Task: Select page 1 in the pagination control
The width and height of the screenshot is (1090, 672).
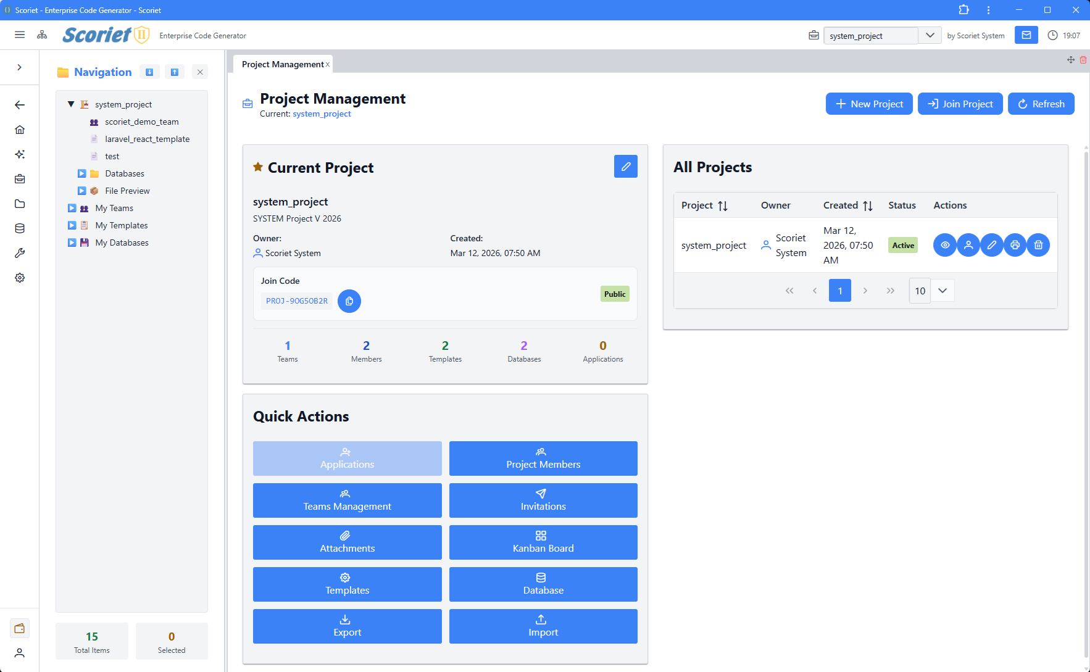Action: tap(840, 290)
